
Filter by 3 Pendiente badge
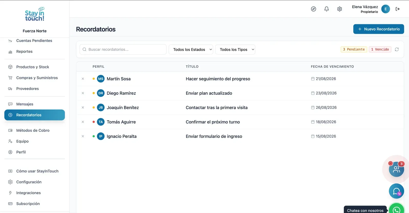pos(354,49)
